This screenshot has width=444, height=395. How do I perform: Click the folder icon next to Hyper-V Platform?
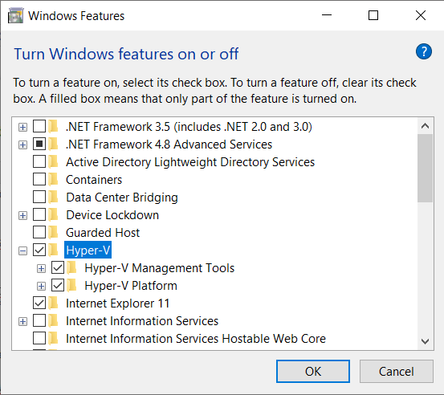(x=71, y=286)
